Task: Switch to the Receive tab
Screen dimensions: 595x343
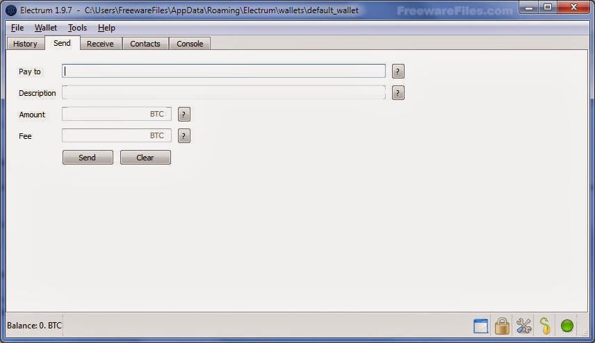Action: [100, 44]
